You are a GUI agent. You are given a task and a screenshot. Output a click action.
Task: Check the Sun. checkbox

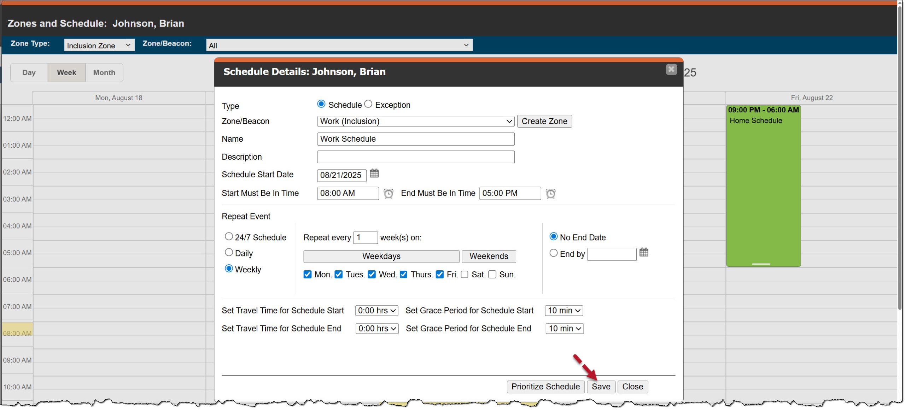point(492,275)
